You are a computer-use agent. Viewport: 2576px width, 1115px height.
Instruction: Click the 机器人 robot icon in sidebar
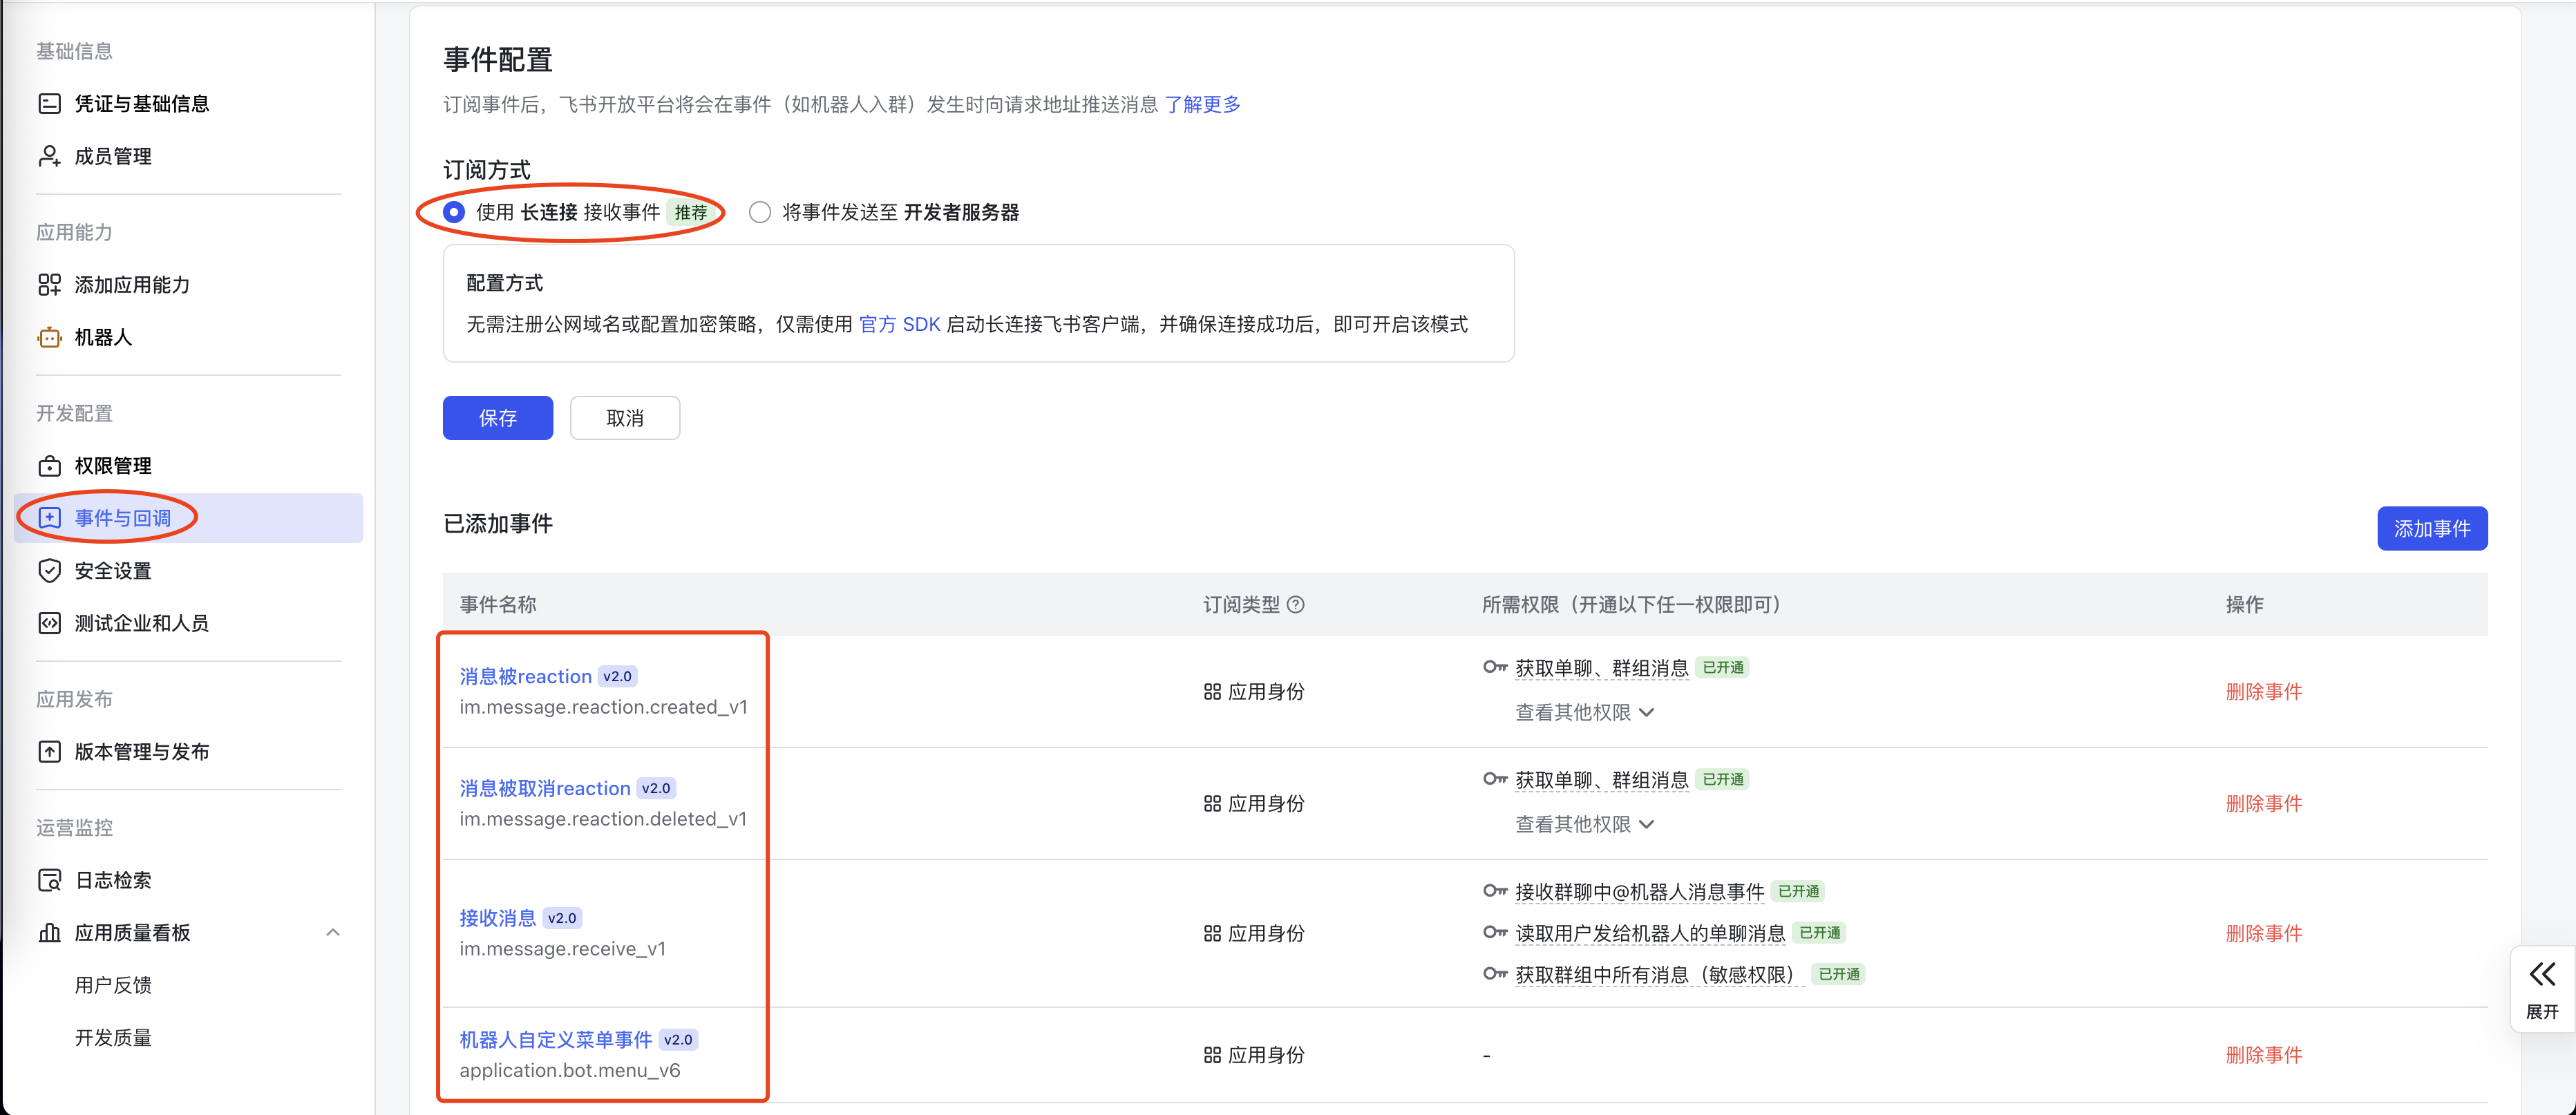click(49, 337)
